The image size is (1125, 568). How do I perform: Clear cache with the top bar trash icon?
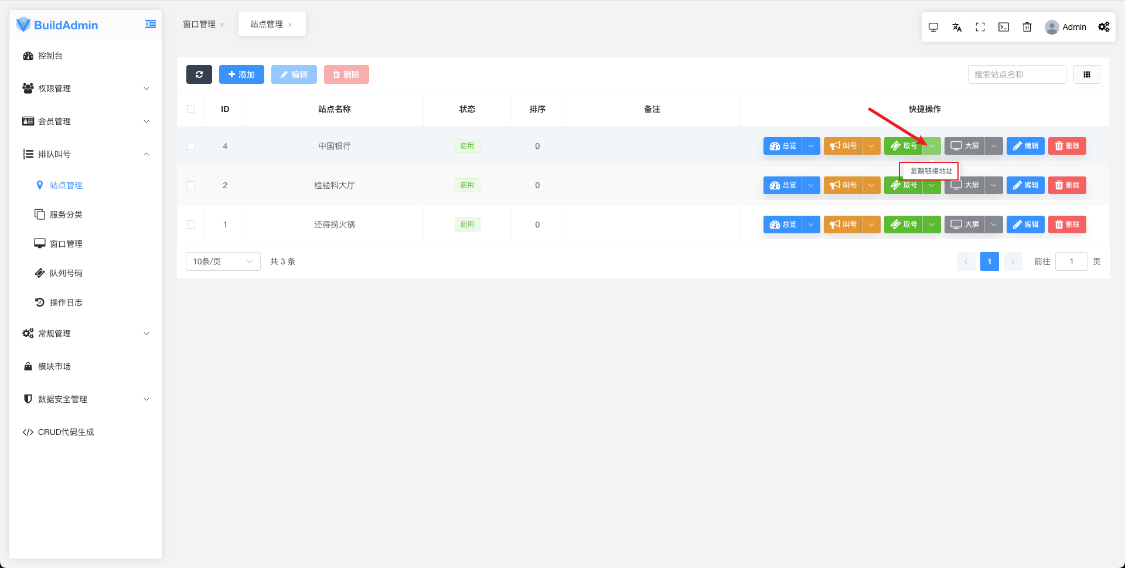[1027, 27]
